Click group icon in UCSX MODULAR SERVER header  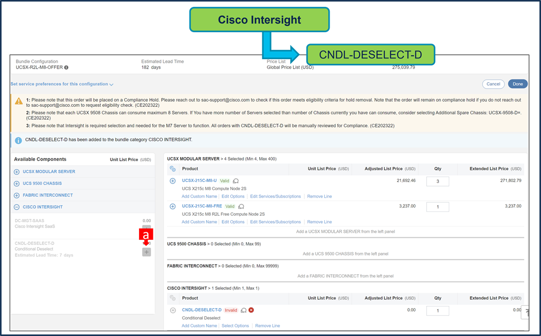pyautogui.click(x=172, y=169)
